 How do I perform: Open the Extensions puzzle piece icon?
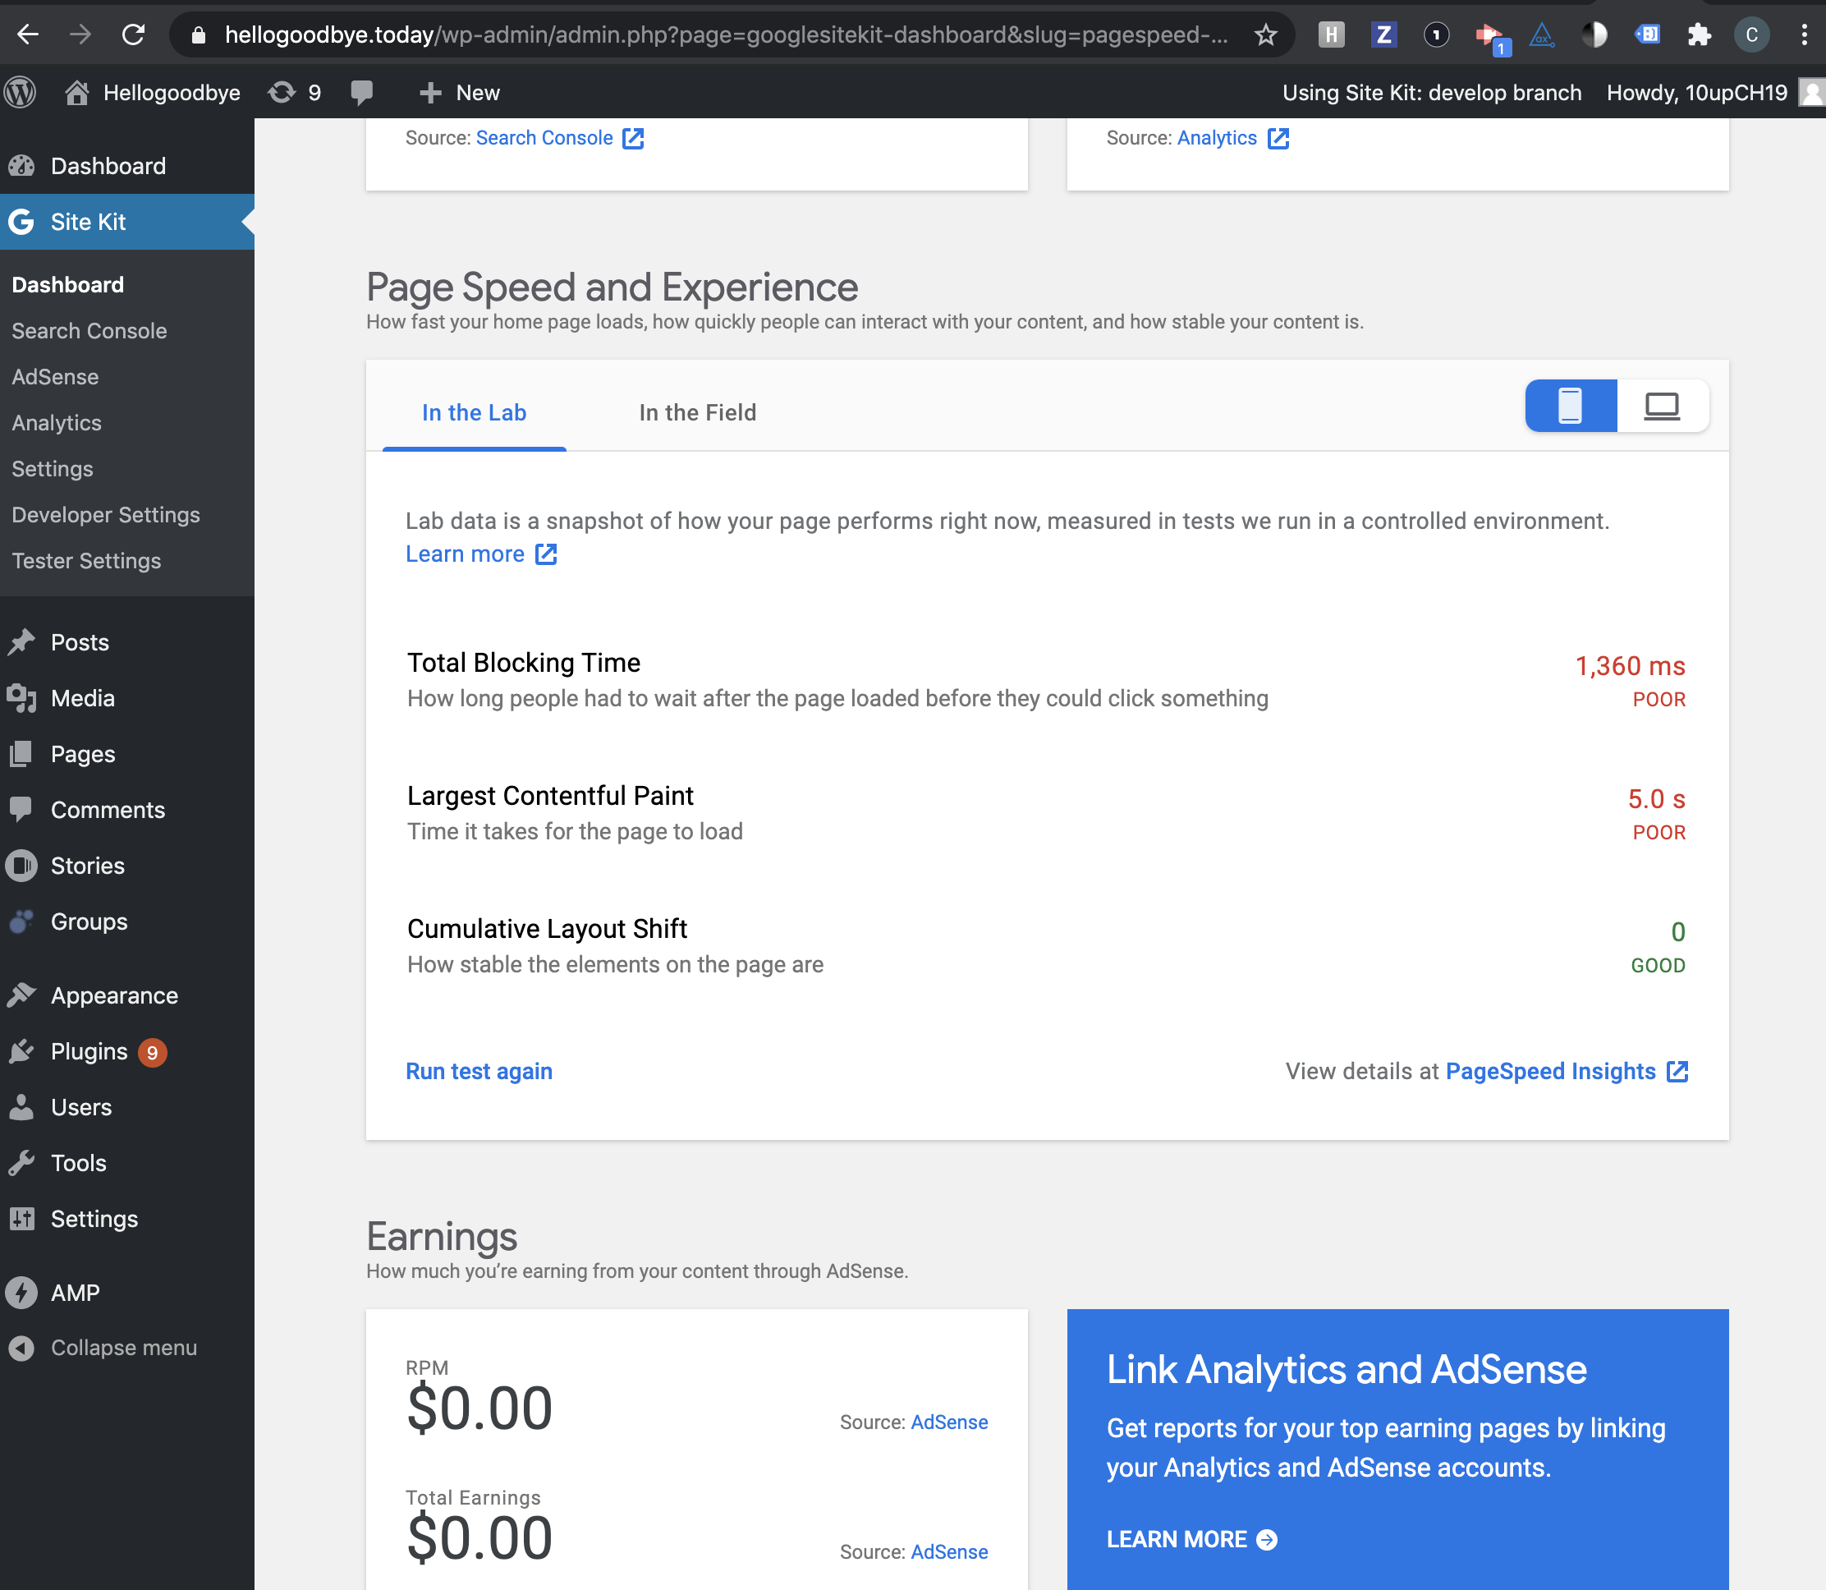(1700, 34)
